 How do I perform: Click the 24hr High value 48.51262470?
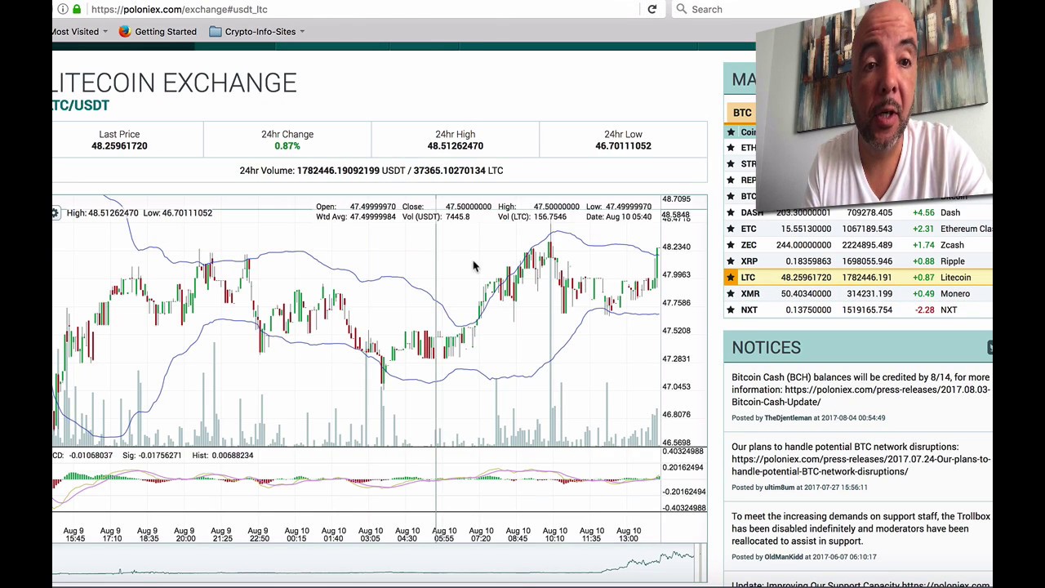456,146
